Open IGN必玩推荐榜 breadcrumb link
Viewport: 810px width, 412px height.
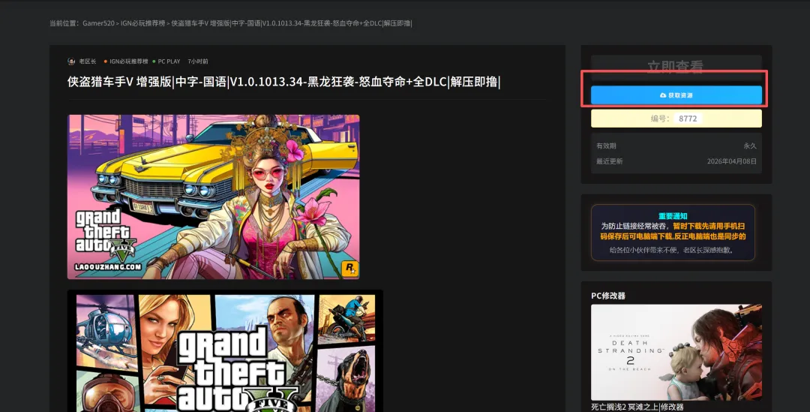click(142, 23)
